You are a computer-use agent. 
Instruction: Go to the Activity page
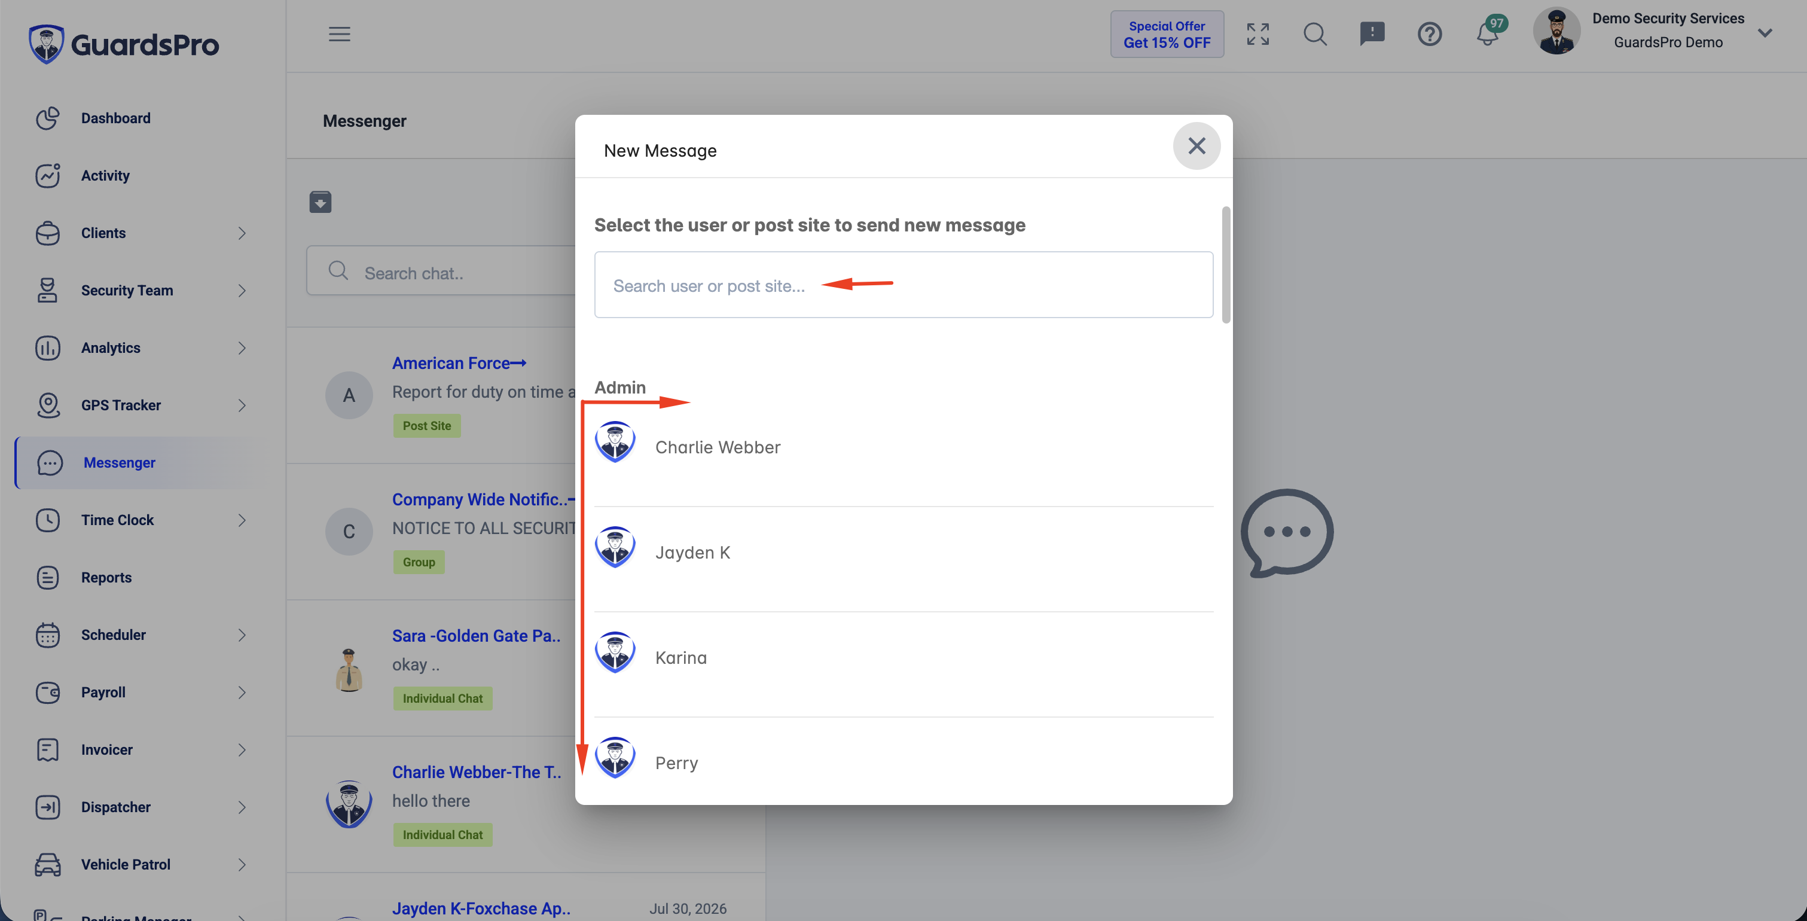pyautogui.click(x=105, y=175)
